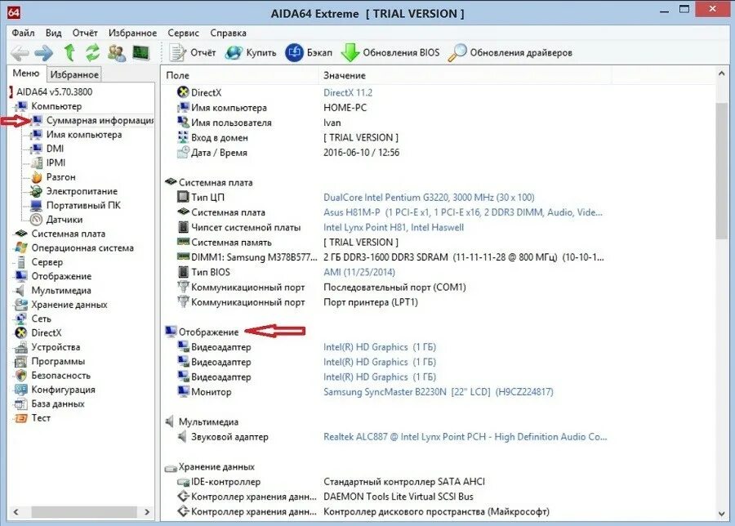735x526 pixels.
Task: Select Безопасность tree item
Action: point(61,375)
